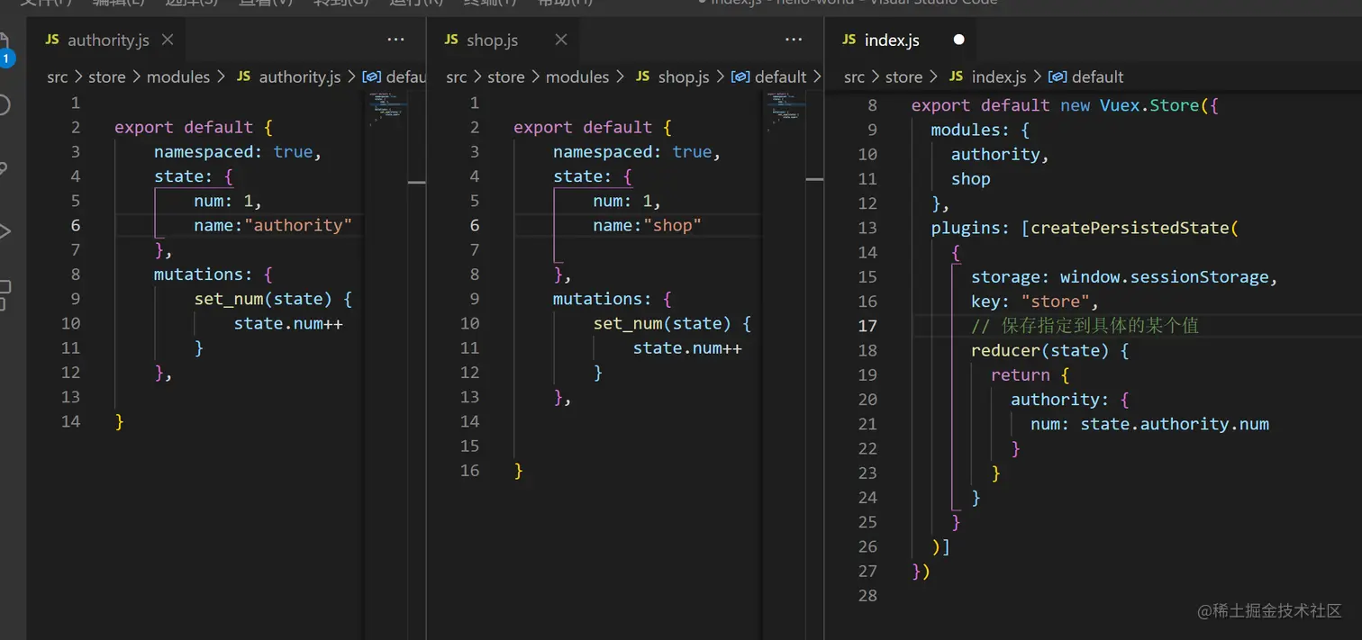Click line number 6 in authority.js editor
1362x640 pixels.
tap(76, 225)
